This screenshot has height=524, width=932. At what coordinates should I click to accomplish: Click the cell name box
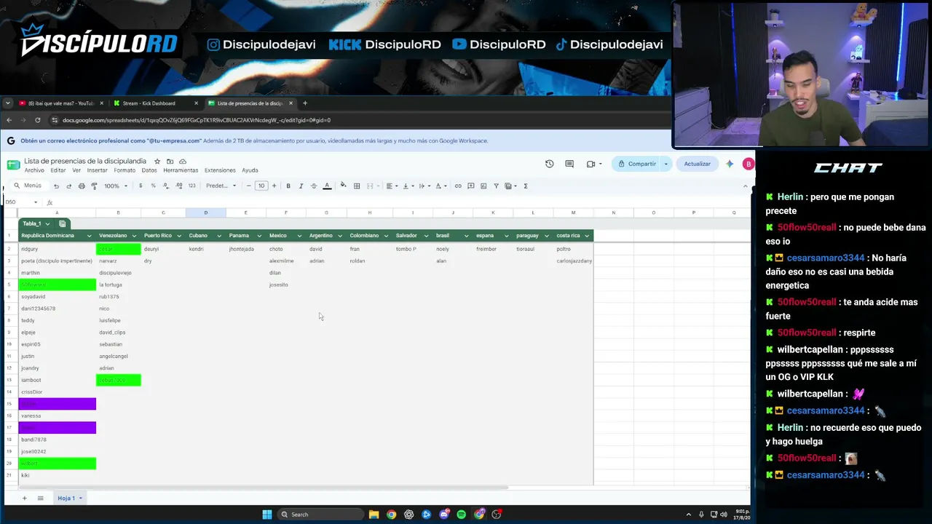[20, 202]
